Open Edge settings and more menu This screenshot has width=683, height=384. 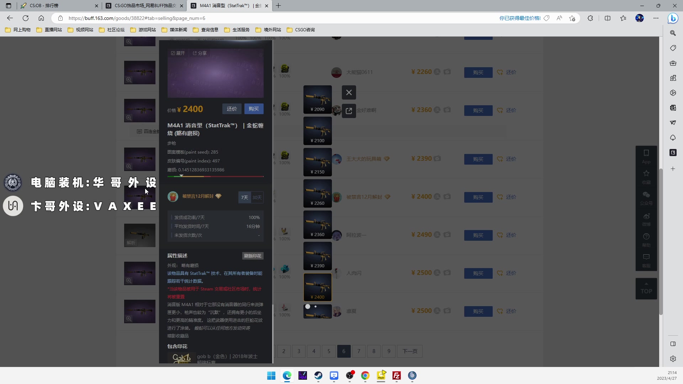(x=656, y=18)
